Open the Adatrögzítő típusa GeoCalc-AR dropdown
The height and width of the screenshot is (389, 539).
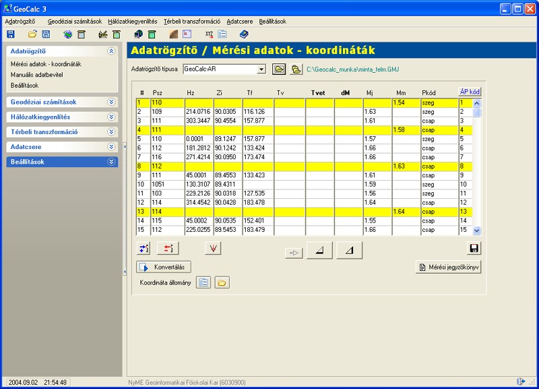[x=261, y=69]
